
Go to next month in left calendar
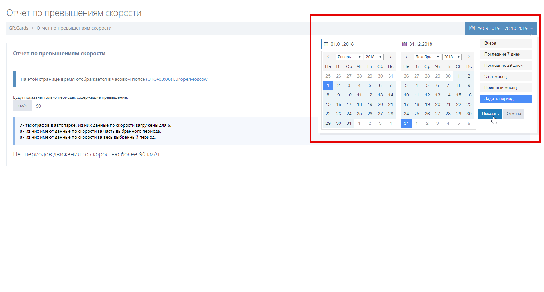coord(390,57)
